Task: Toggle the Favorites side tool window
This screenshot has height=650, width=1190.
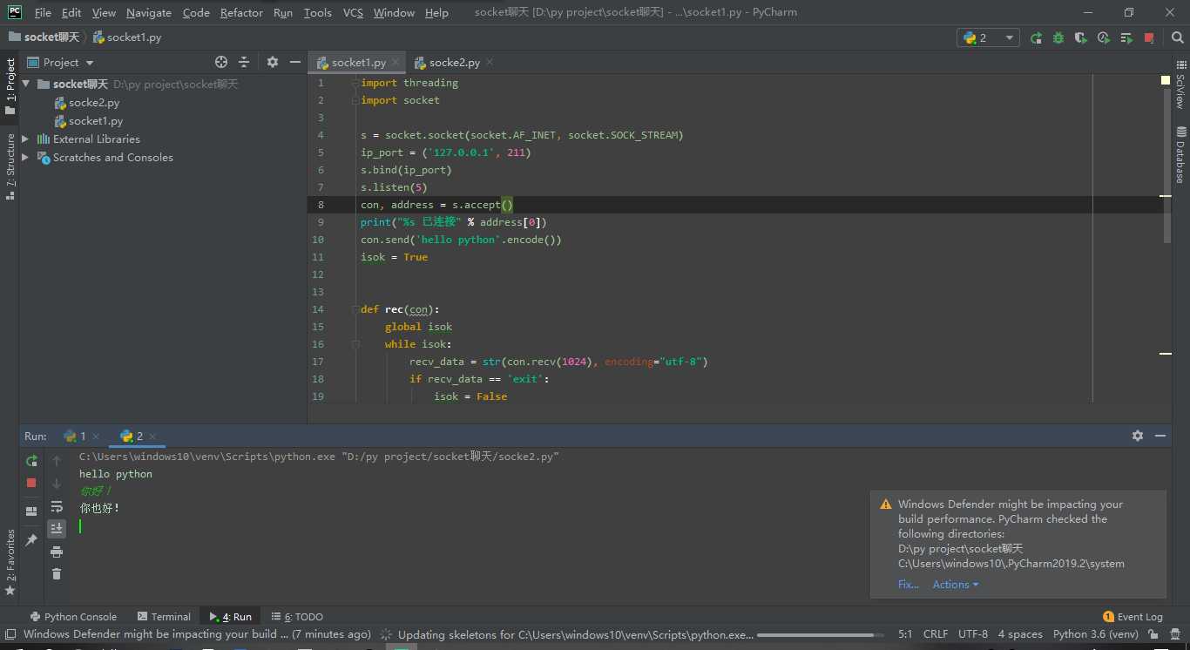Action: coord(10,563)
